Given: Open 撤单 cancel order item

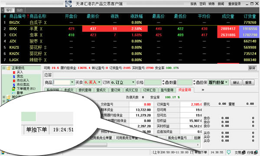Looking at the screenshot, I should tap(20, 93).
